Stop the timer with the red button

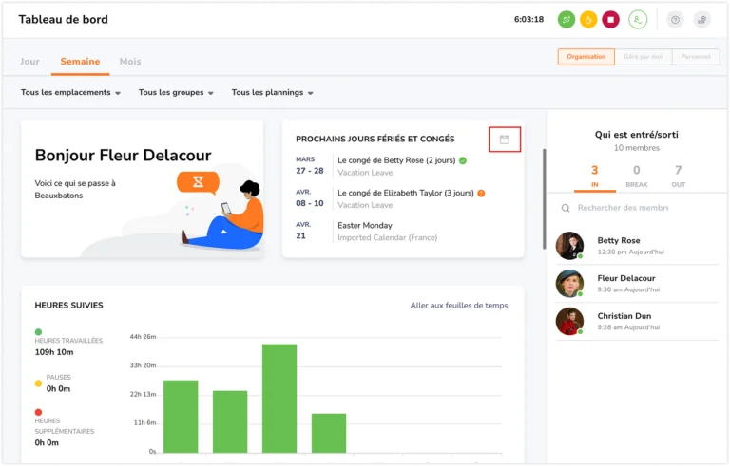click(x=611, y=20)
